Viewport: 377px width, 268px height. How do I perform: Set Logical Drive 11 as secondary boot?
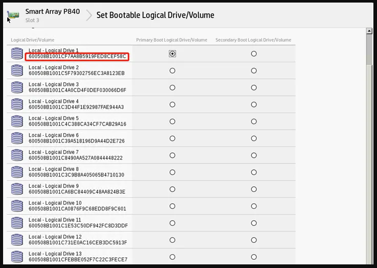tap(254, 223)
